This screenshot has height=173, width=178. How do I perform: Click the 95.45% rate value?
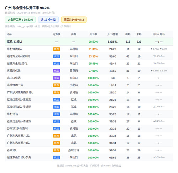(x=93, y=64)
